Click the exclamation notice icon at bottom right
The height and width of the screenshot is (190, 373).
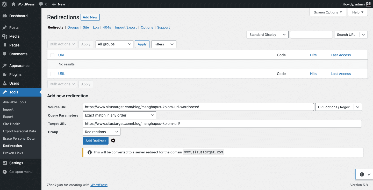362,174
